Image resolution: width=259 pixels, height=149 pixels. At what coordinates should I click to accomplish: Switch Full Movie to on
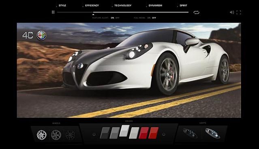point(149,18)
